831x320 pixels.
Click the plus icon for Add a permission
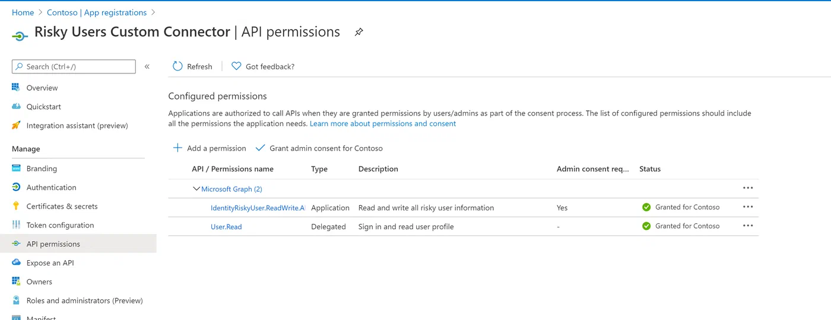tap(177, 148)
